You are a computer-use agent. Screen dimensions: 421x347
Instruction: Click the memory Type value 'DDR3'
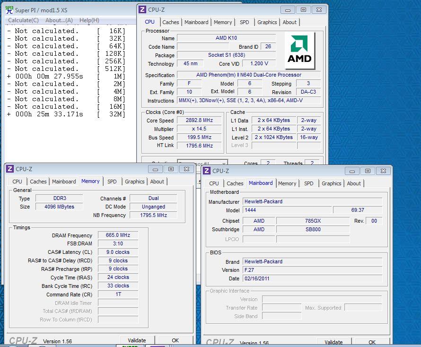(x=60, y=199)
